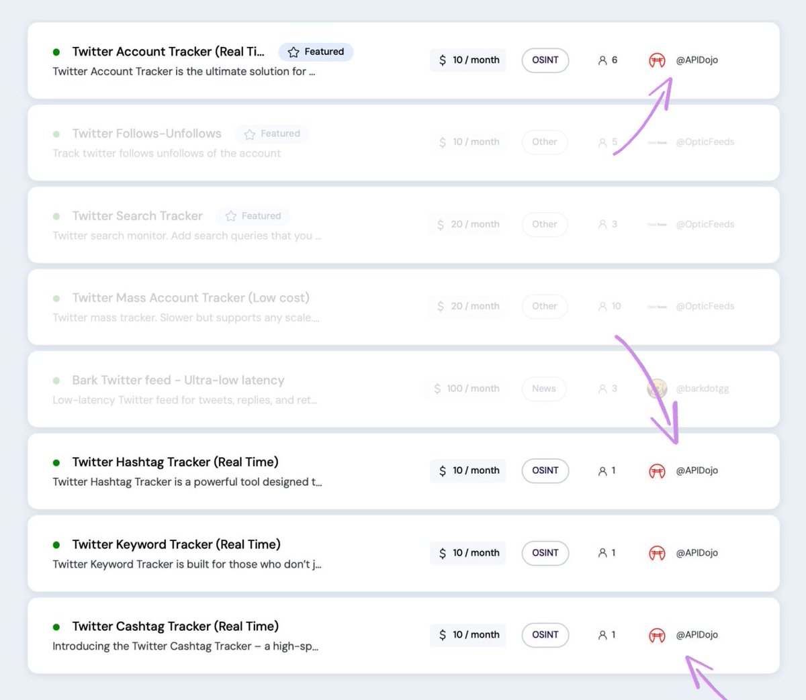
Task: Click the APIDojo logo in Account Tracker row
Action: coord(657,60)
